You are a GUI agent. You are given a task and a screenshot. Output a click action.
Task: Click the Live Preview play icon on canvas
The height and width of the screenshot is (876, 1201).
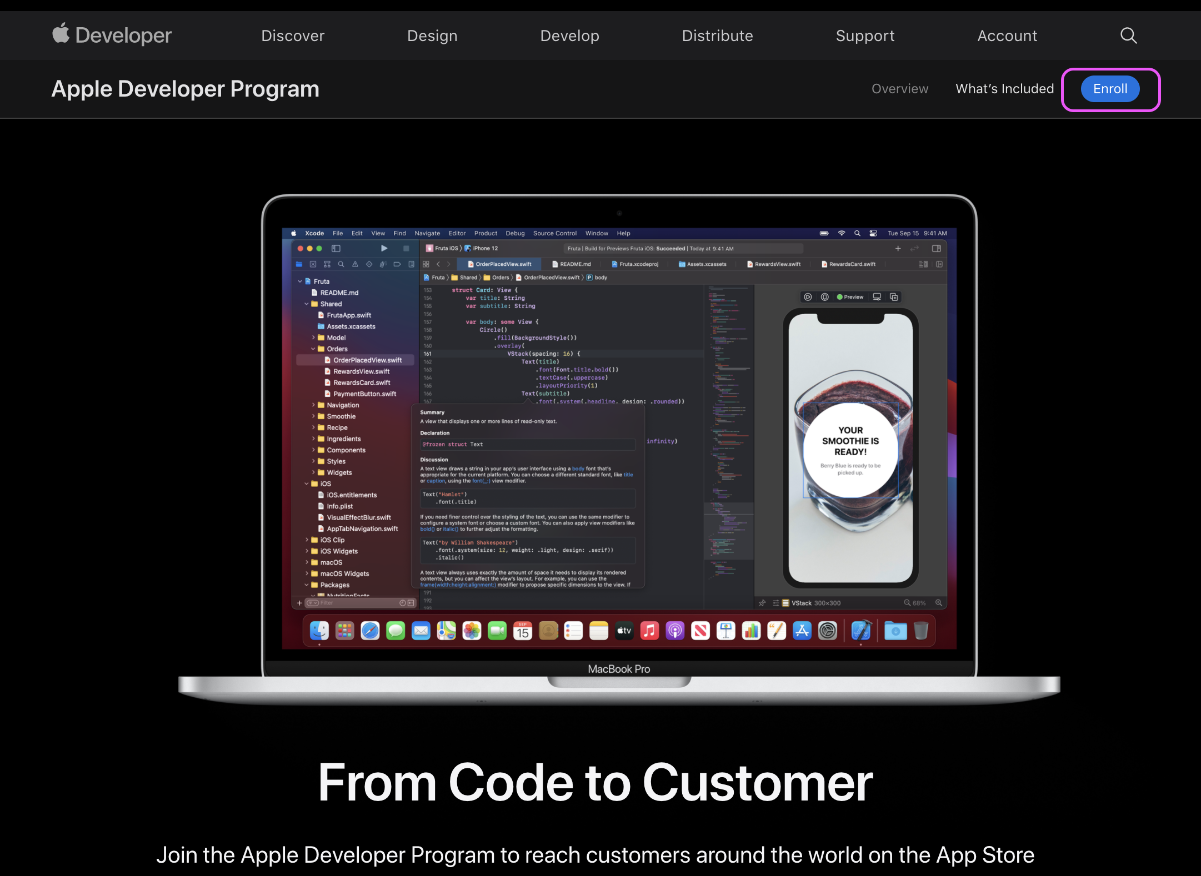tap(808, 297)
